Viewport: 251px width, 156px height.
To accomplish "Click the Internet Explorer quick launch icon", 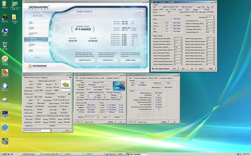I will [12, 154].
